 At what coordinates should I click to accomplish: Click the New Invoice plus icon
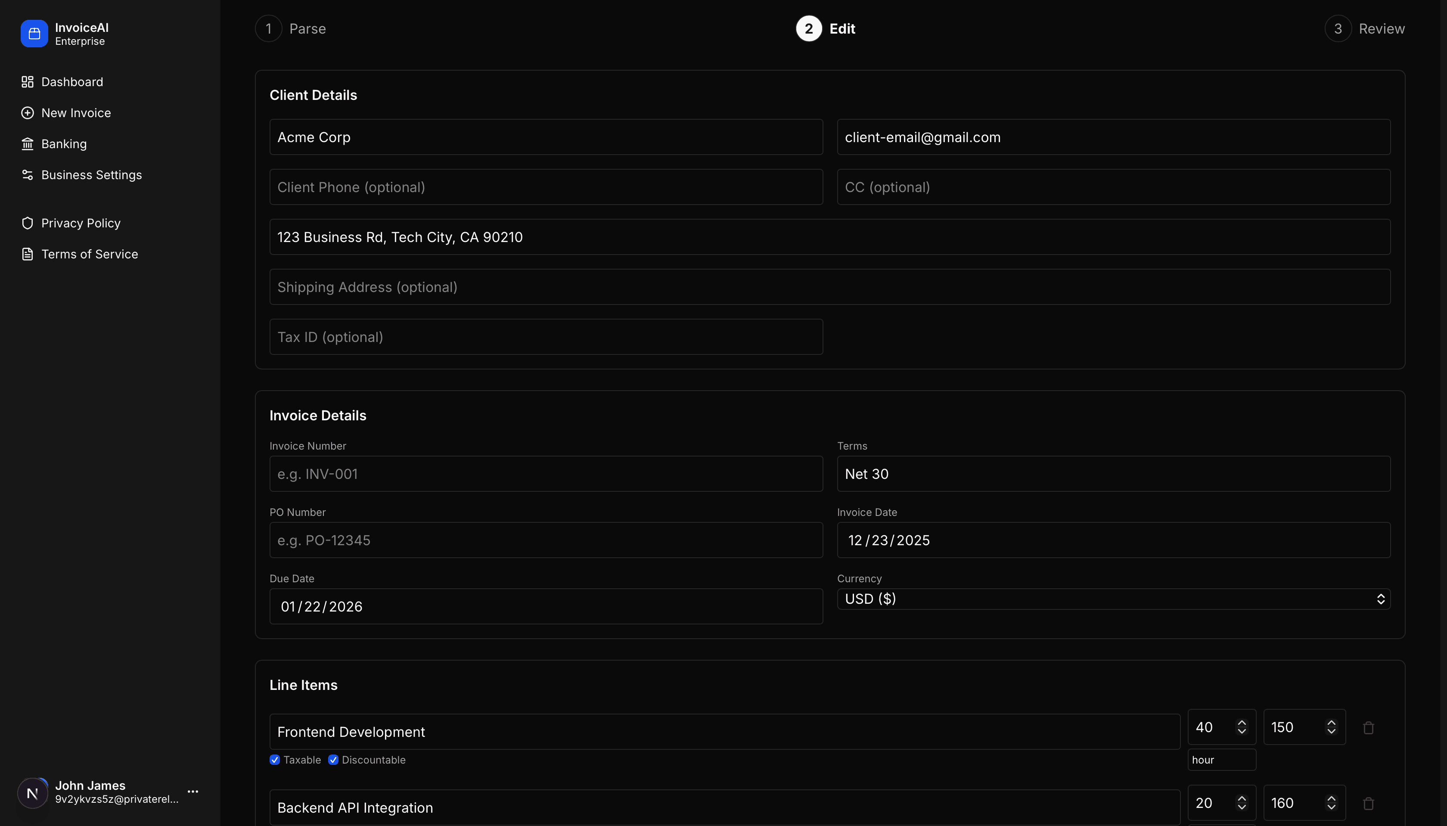pyautogui.click(x=27, y=113)
